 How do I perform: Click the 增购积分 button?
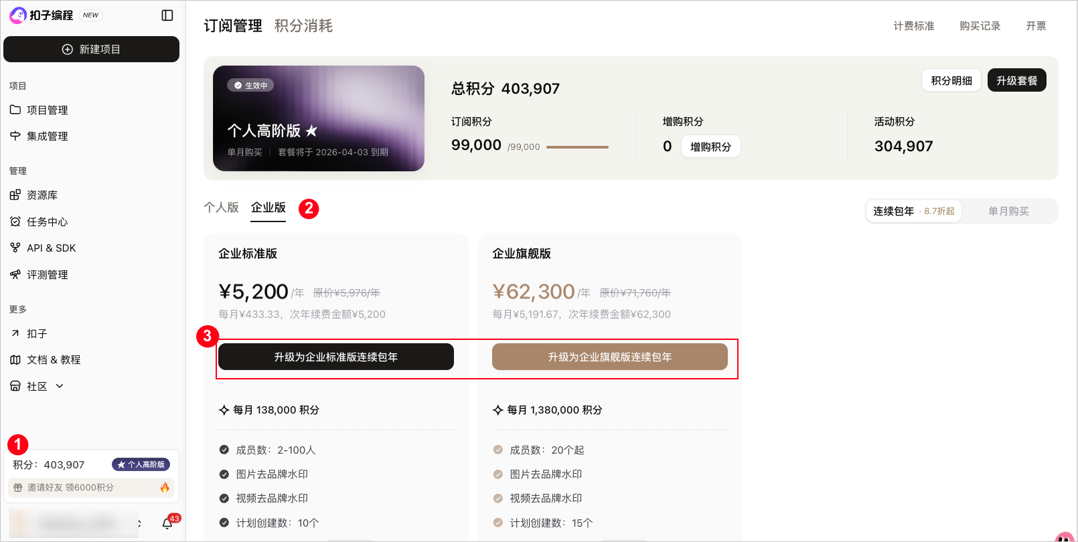click(x=711, y=147)
